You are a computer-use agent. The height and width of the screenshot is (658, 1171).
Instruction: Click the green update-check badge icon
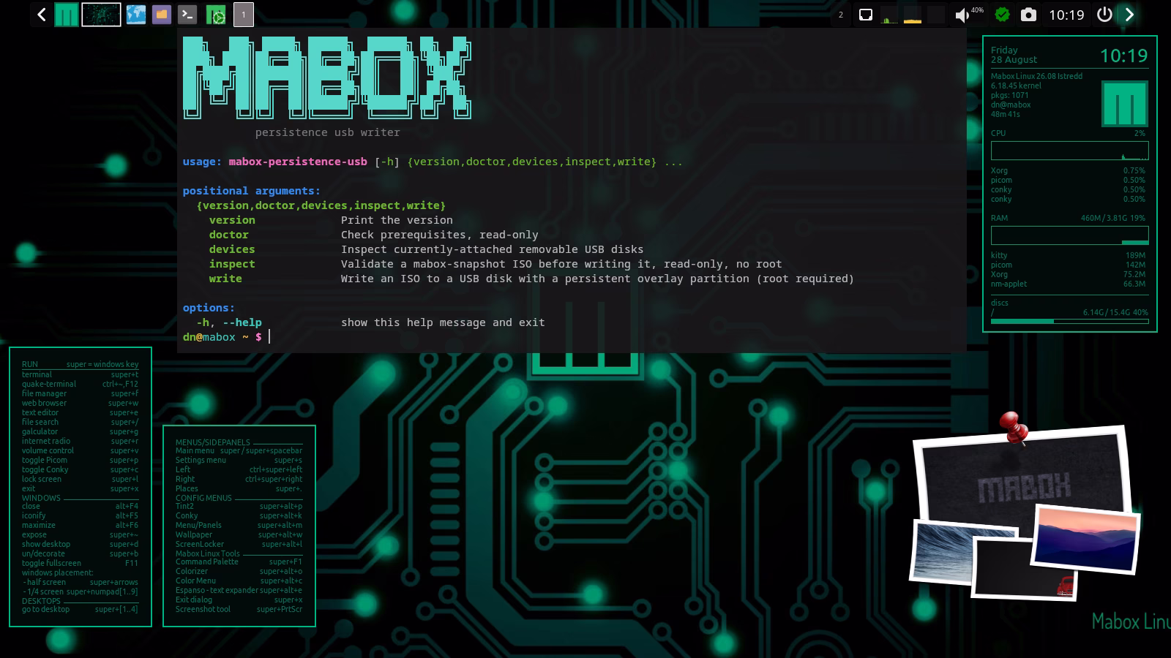click(x=1002, y=15)
